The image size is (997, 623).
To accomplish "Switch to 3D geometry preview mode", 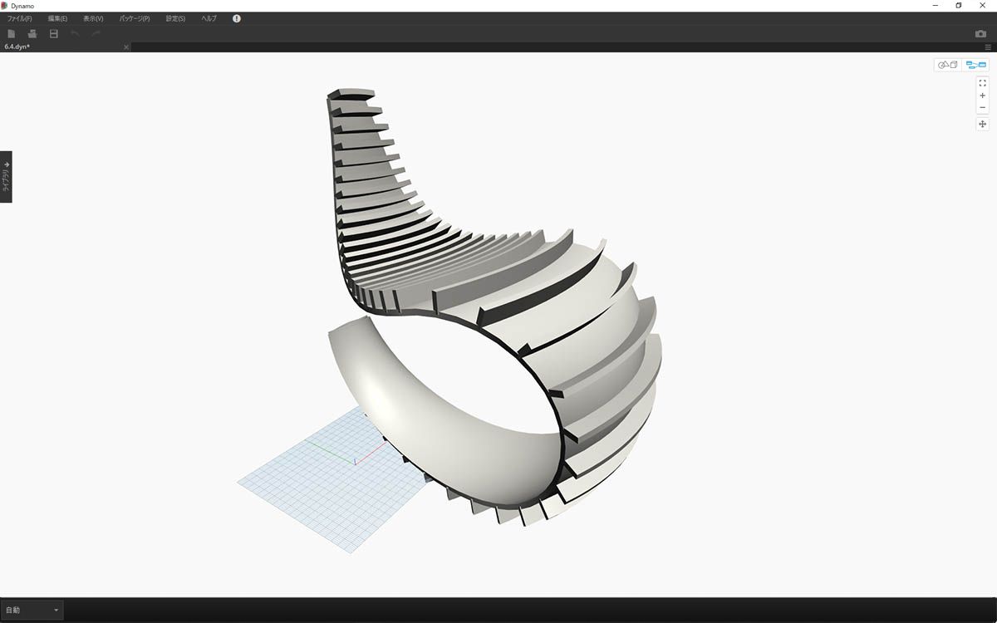I will (x=948, y=65).
